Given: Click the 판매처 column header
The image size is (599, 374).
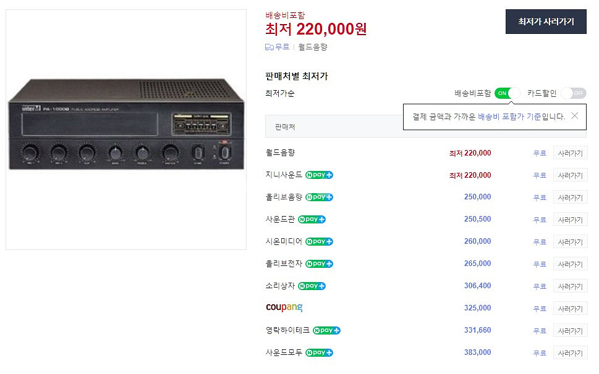Looking at the screenshot, I should pos(285,127).
